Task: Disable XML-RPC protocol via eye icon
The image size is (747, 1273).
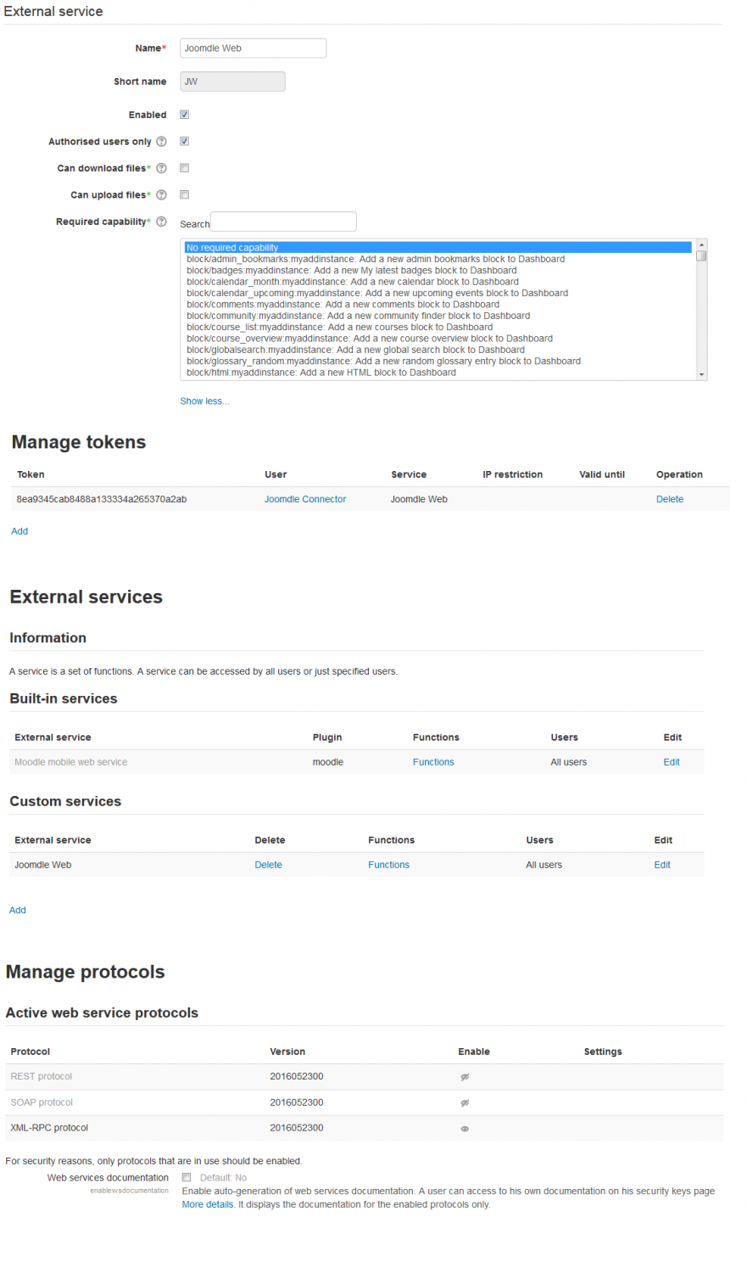Action: pos(465,1129)
